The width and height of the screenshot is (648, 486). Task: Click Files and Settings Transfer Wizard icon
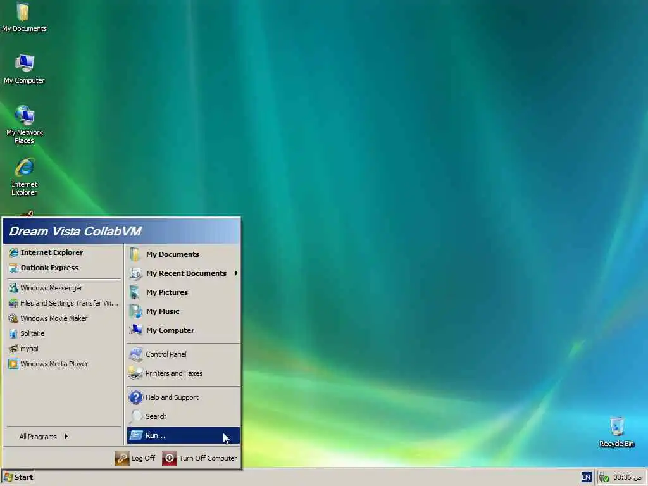pos(13,303)
